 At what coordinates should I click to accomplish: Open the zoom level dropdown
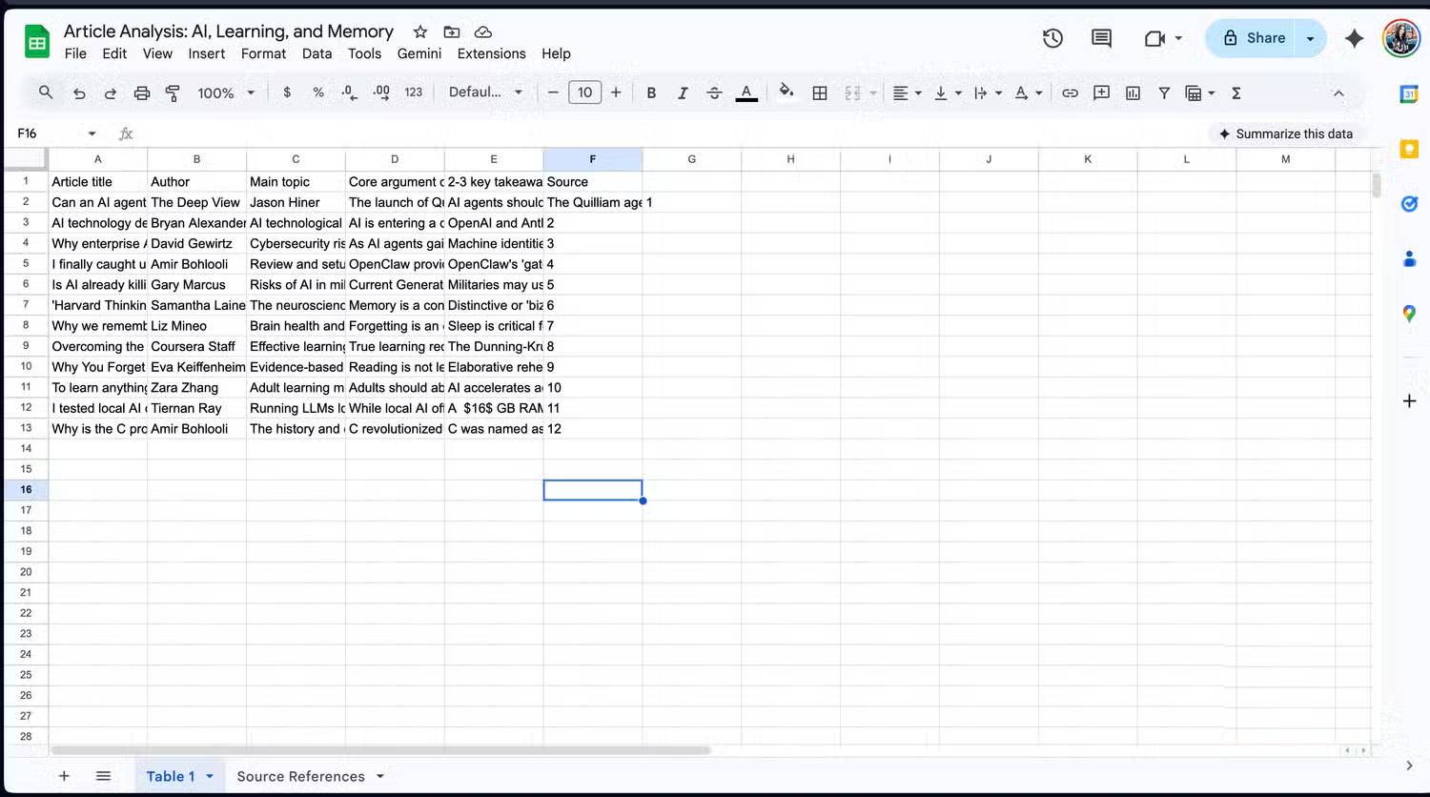(226, 92)
